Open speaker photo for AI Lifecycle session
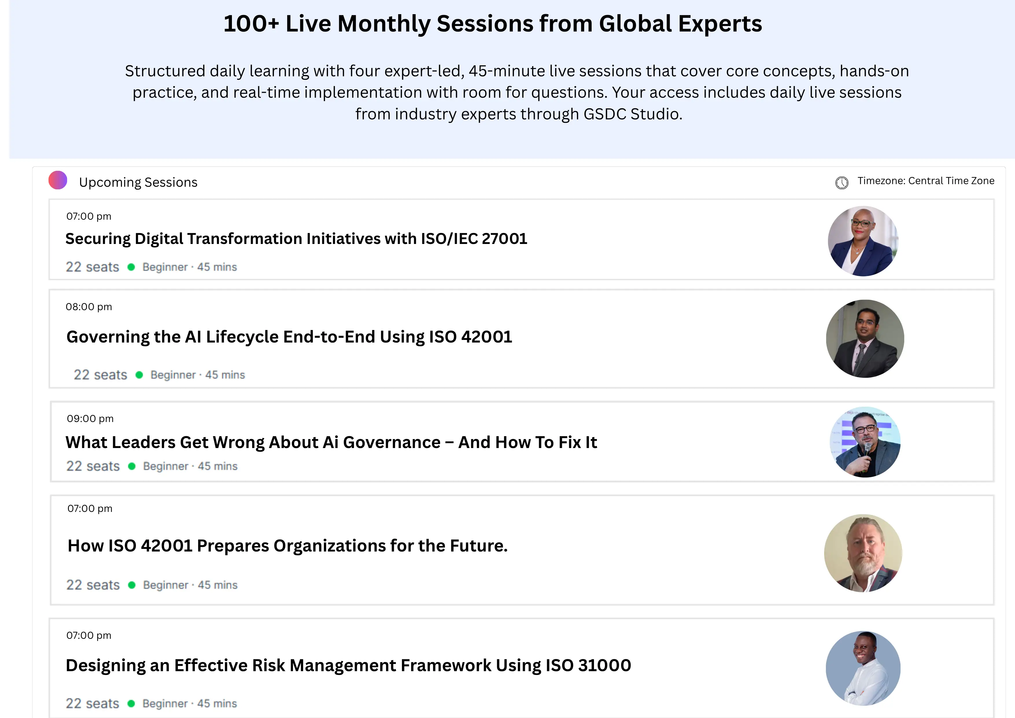This screenshot has width=1015, height=718. pos(865,339)
